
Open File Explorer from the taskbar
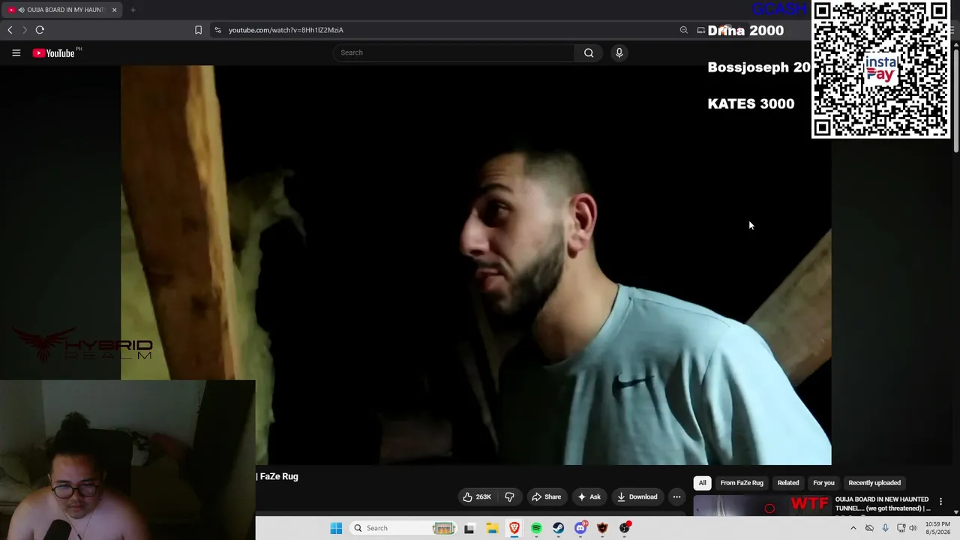coord(492,528)
